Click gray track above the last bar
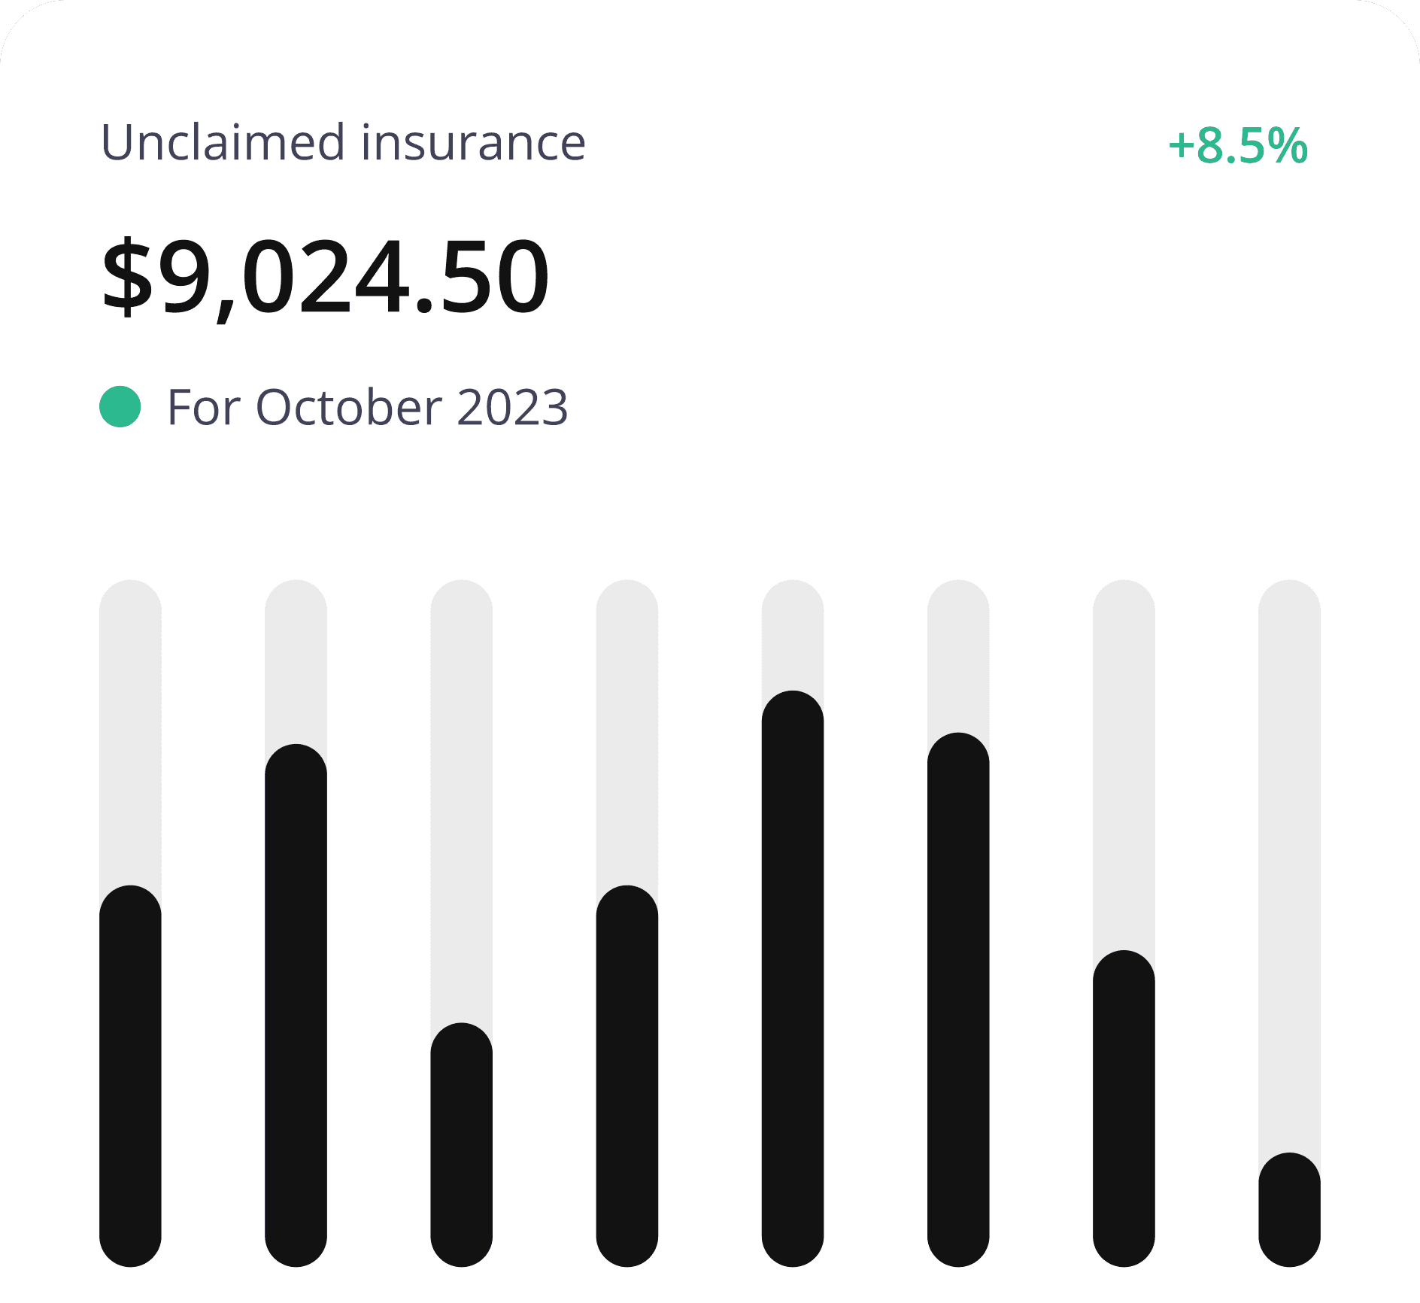Viewport: 1420px width, 1303px height. [1289, 865]
